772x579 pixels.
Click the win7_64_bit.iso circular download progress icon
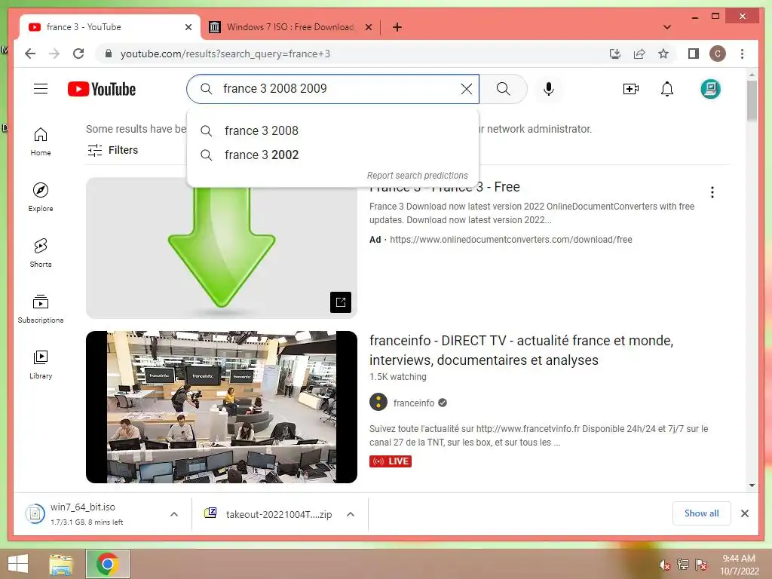[x=35, y=514]
